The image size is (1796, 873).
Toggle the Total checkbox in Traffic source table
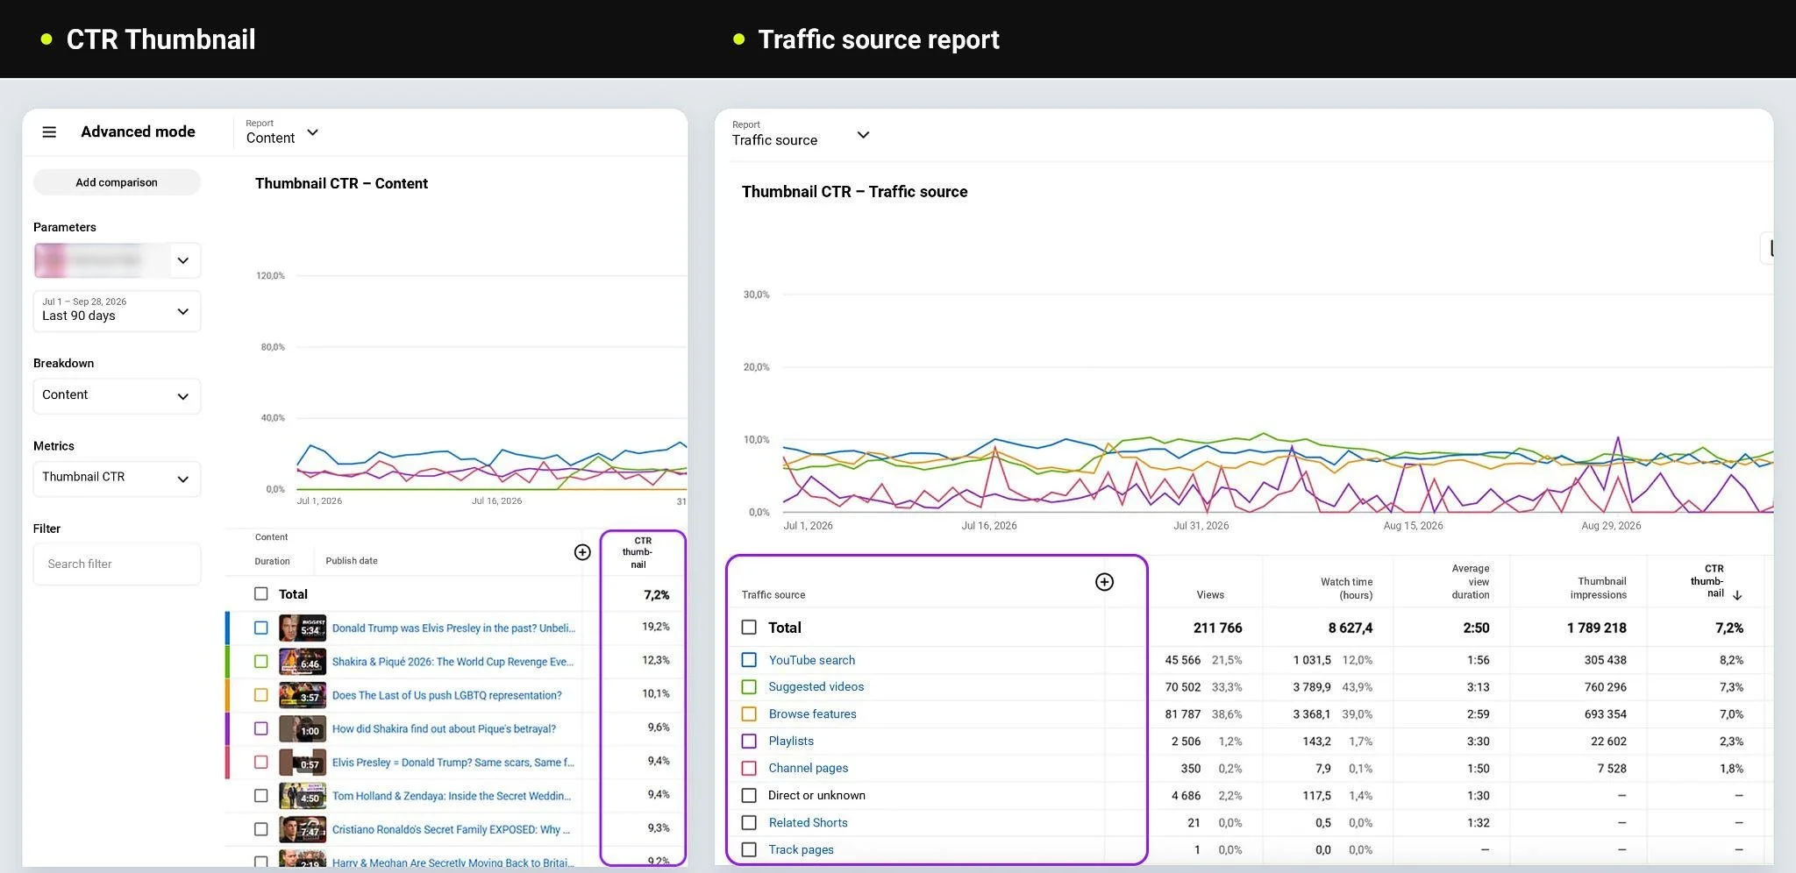tap(749, 628)
